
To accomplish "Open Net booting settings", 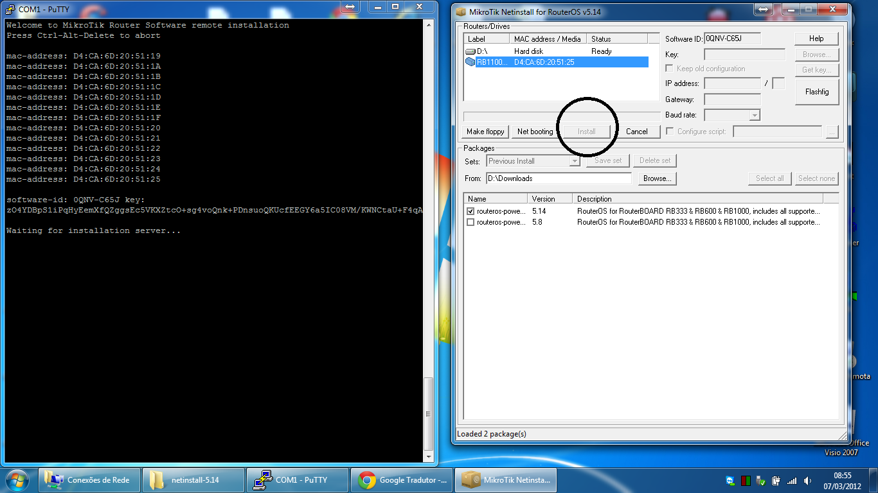I will click(535, 132).
